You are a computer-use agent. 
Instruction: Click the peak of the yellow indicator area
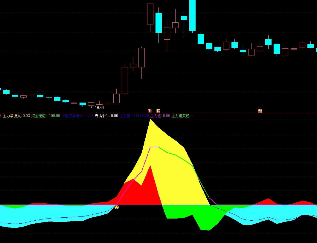(150, 120)
